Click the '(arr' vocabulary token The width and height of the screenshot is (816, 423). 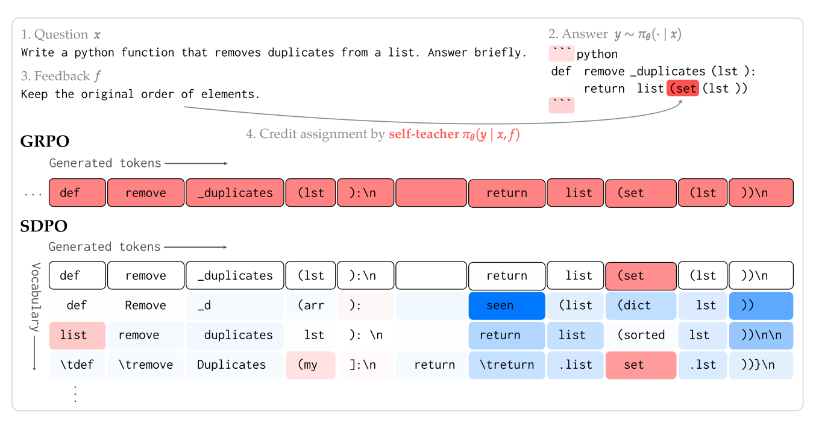point(310,305)
